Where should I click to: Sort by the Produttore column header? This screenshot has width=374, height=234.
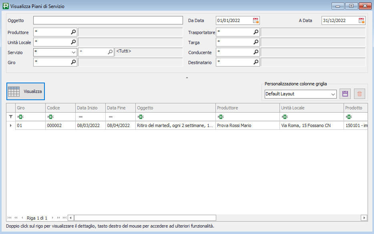pyautogui.click(x=247, y=108)
